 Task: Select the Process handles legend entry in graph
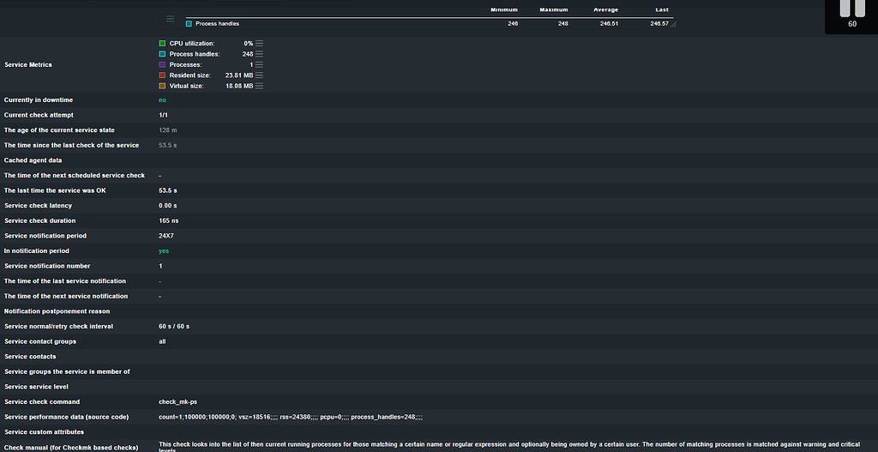[217, 24]
